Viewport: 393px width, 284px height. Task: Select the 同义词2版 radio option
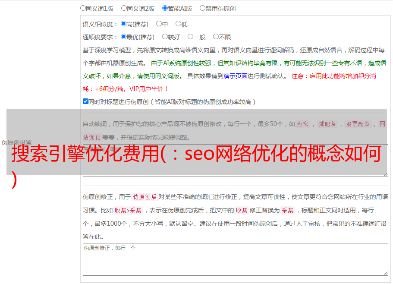coord(124,8)
